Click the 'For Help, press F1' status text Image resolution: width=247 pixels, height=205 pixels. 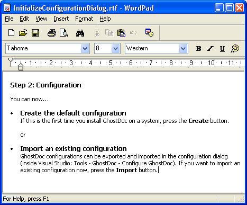(26, 199)
